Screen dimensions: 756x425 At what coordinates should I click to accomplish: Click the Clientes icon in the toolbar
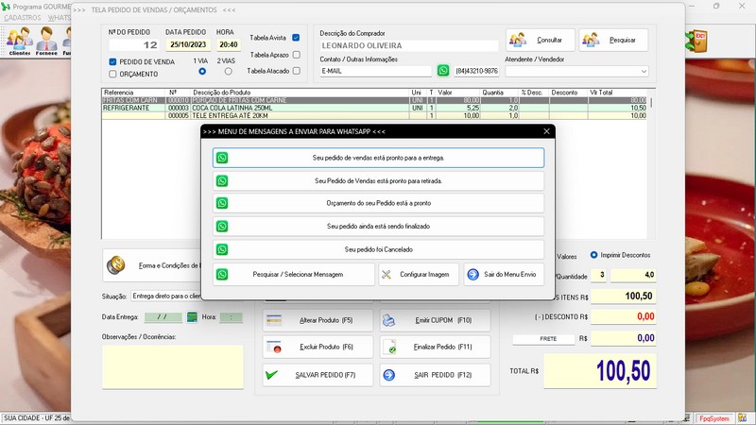point(19,40)
